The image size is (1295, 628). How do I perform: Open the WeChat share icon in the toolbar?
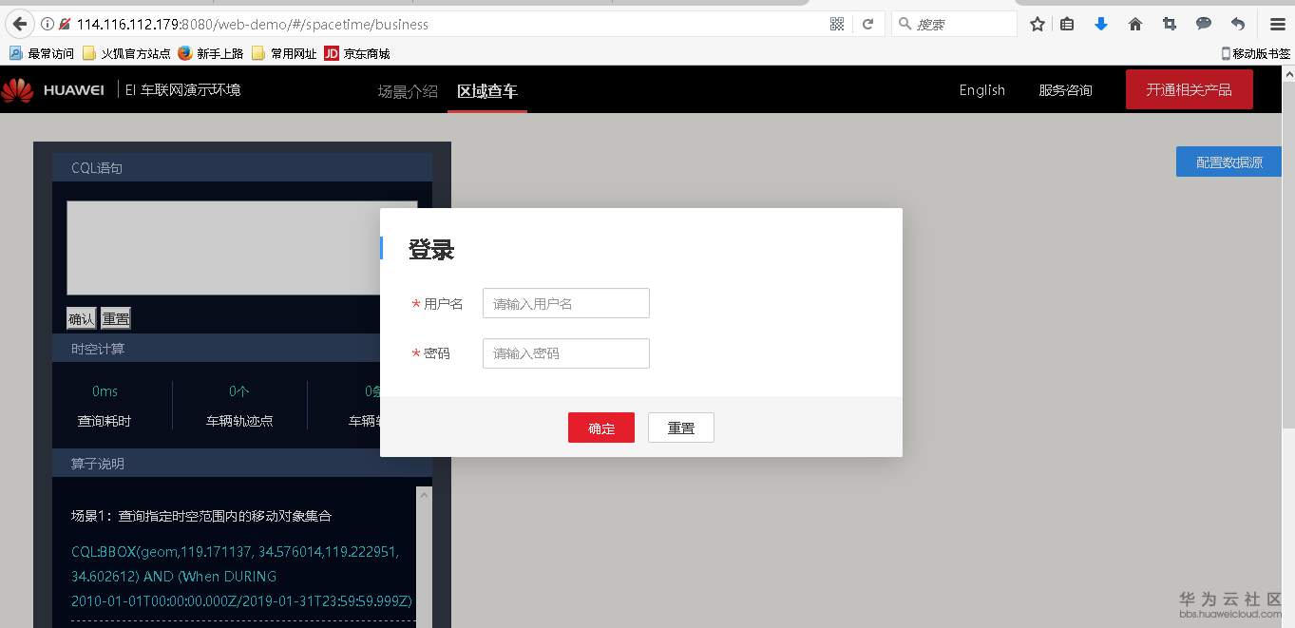click(1203, 24)
